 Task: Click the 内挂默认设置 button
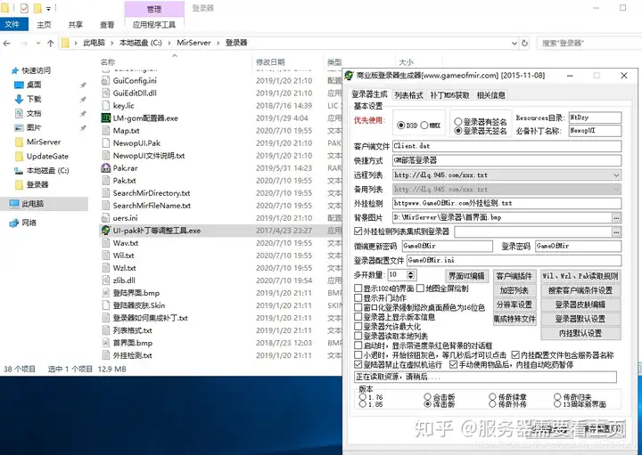(x=580, y=333)
